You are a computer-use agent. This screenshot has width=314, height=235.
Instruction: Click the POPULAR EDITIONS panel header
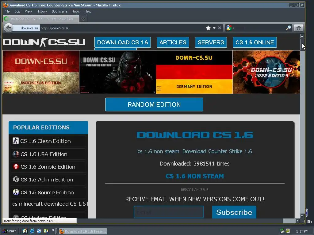[48, 128]
